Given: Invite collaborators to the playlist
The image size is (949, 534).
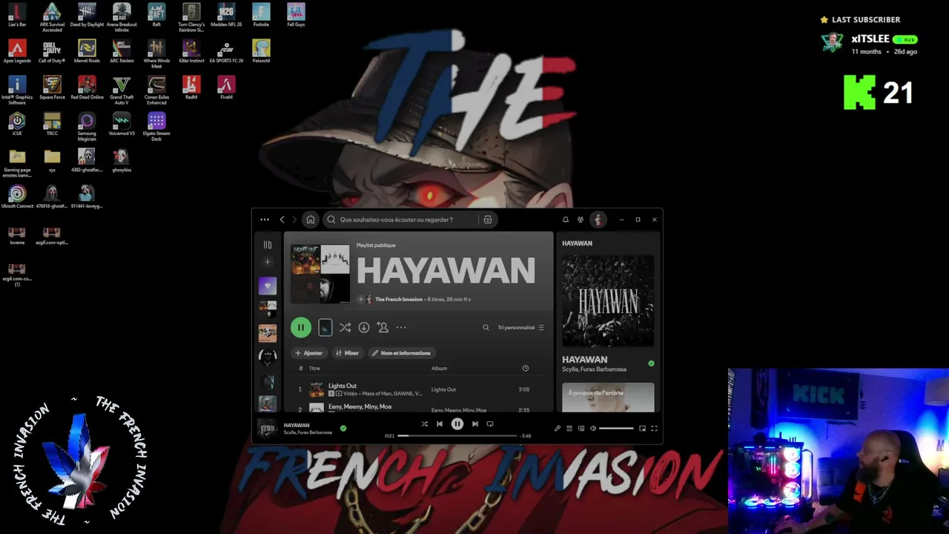Looking at the screenshot, I should click(x=383, y=327).
